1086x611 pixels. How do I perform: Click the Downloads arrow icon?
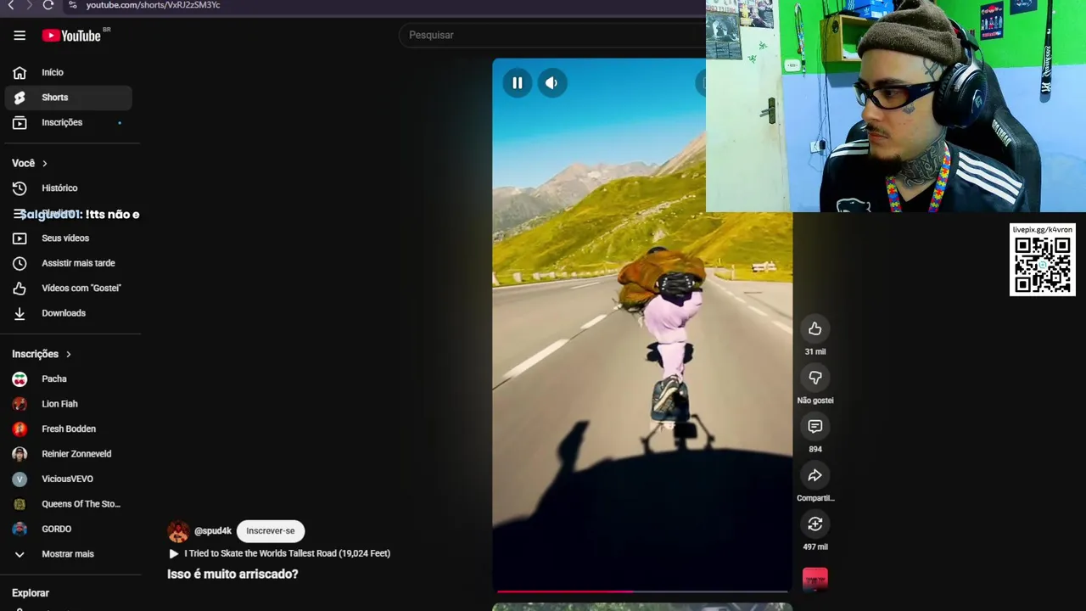coord(20,313)
